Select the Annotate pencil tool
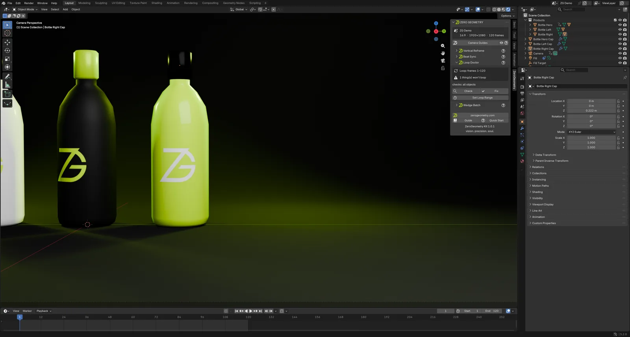This screenshot has height=337, width=630. [x=7, y=76]
